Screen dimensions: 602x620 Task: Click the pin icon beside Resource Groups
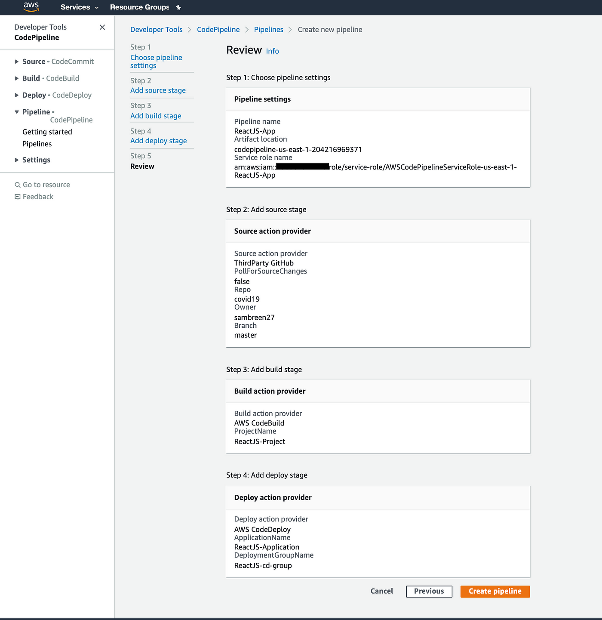tap(178, 7)
